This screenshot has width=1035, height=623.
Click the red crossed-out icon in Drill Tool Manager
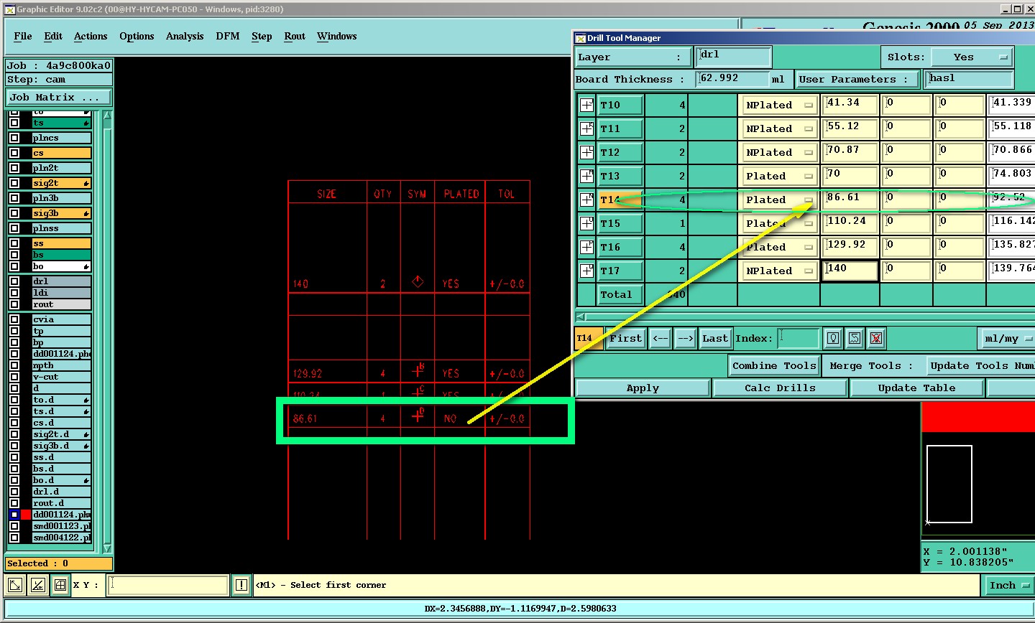click(875, 338)
